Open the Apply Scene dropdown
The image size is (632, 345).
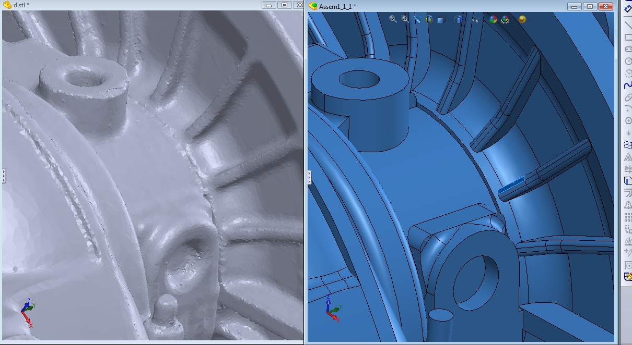tap(505, 19)
